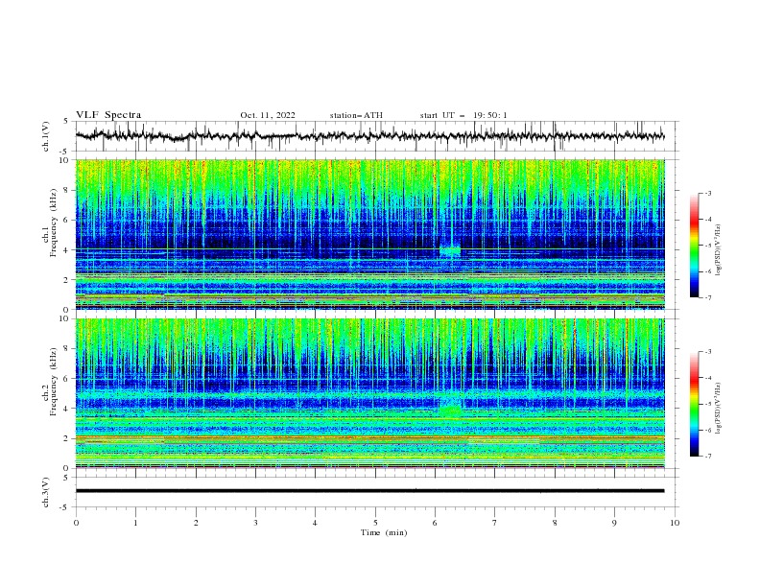Click the "8" kHz tick on ch.1 frequency axis
Image resolution: width=760 pixels, height=587 pixels.
click(67, 190)
